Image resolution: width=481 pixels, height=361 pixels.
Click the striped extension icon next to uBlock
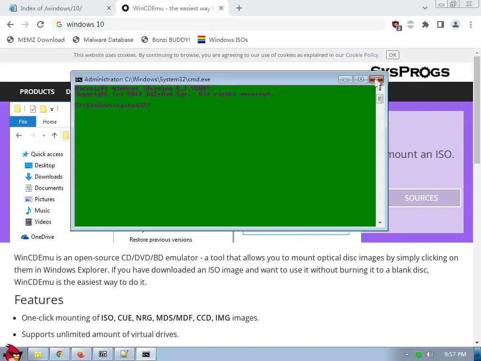point(411,24)
